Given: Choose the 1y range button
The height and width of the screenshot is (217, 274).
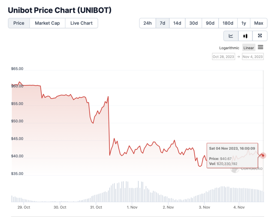Looking at the screenshot, I should (x=244, y=23).
